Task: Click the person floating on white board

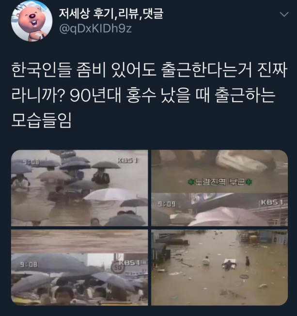Action: 229,265
